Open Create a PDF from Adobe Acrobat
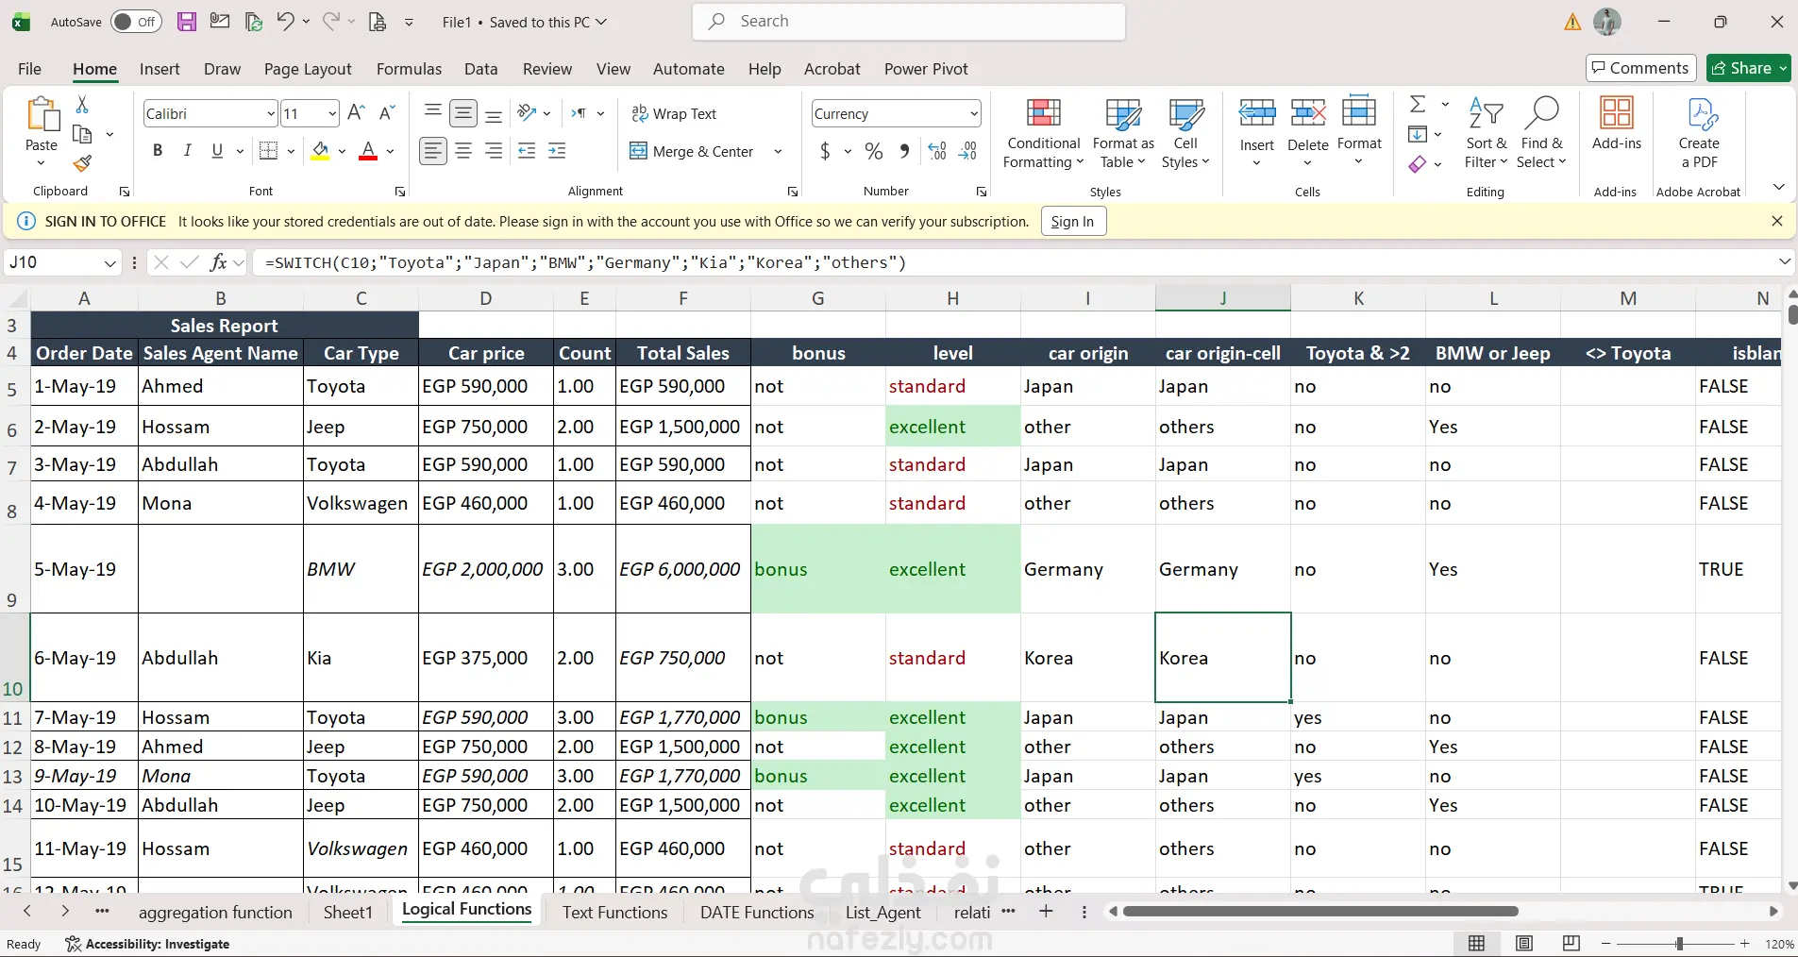Screen dimensions: 1798x957 1699,133
